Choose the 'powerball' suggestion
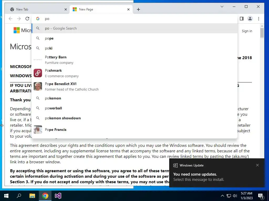269x201 pixels. (135, 108)
